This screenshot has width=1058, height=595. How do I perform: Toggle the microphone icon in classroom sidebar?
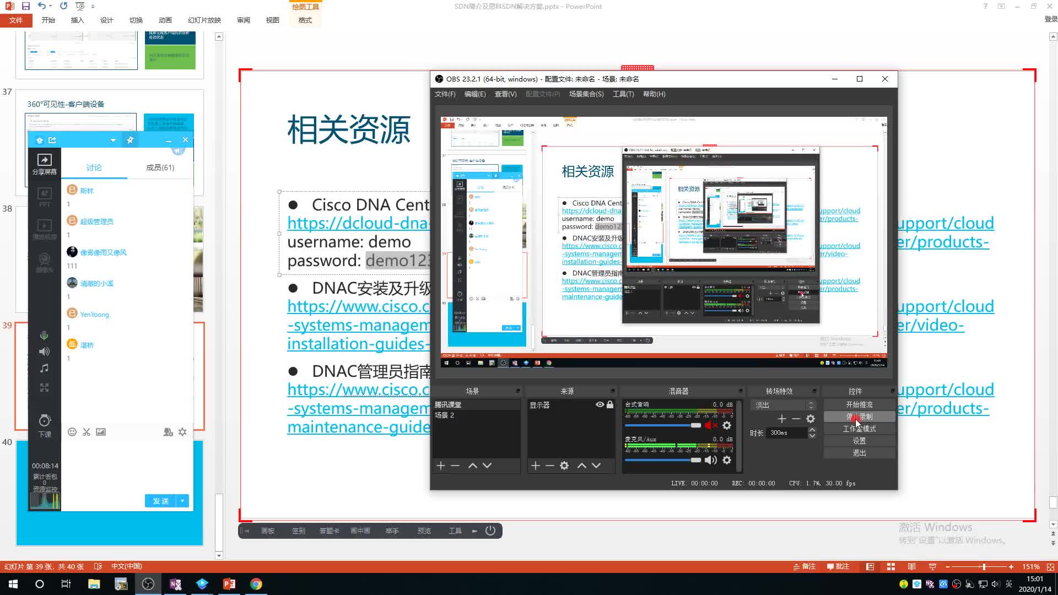coord(45,336)
